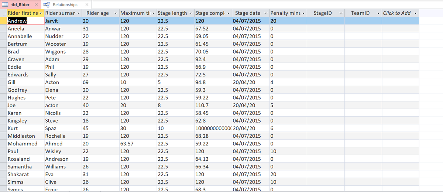This screenshot has height=192, width=443.
Task: Open Rider surname column dropdown
Action: point(78,13)
